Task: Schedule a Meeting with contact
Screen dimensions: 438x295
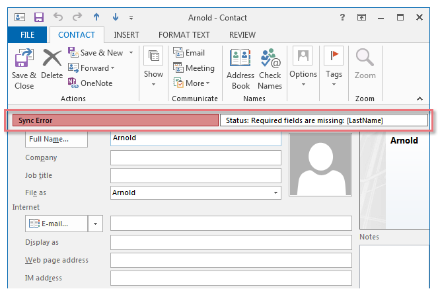Action: point(194,67)
